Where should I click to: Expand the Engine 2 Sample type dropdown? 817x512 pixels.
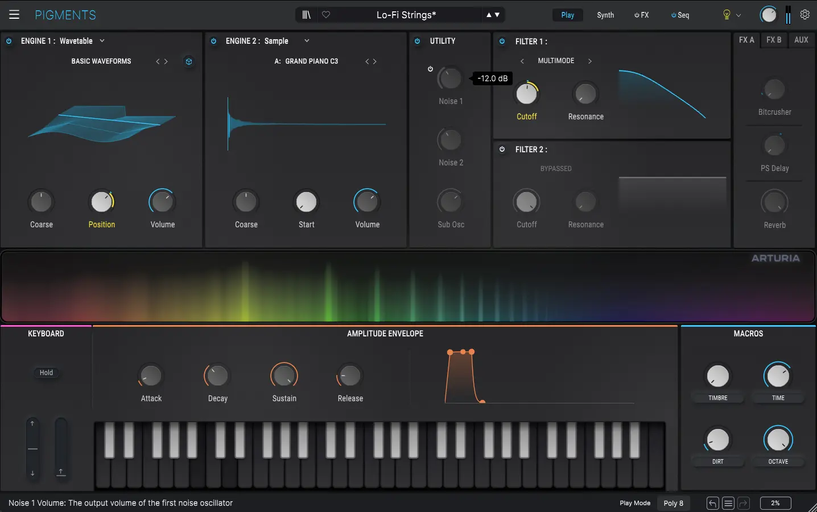click(x=307, y=41)
